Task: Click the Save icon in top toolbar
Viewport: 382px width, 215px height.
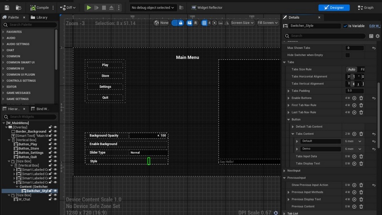Action: tap(6, 8)
